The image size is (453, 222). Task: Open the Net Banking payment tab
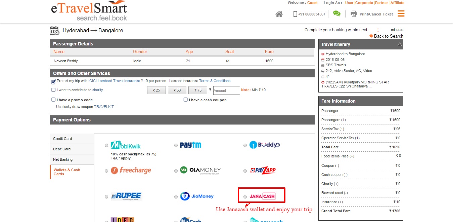click(x=72, y=159)
